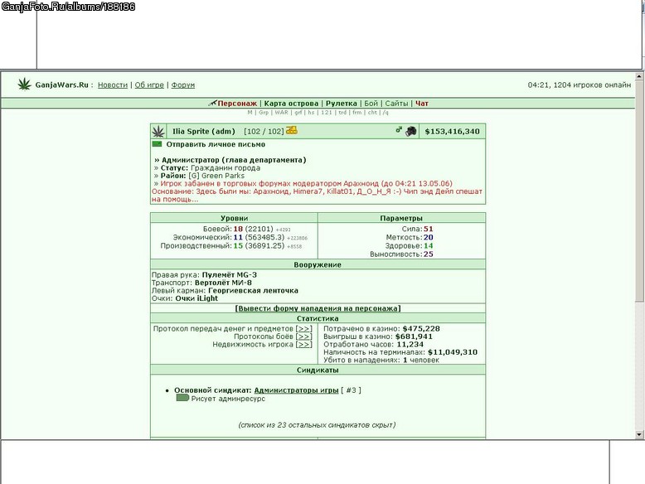The image size is (645, 484).
Task: Open Недвижимость игрока >> link
Action: 304,344
